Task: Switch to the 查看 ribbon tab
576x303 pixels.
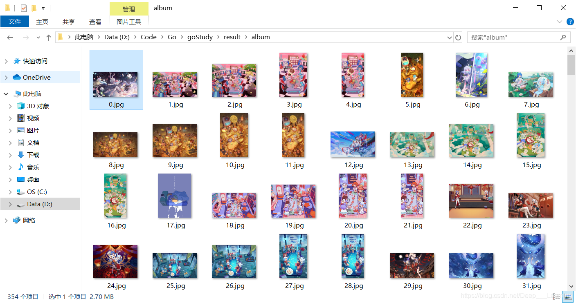Action: [x=95, y=22]
